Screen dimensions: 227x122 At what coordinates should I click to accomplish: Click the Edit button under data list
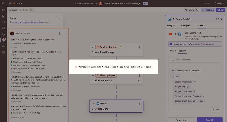click(216, 109)
